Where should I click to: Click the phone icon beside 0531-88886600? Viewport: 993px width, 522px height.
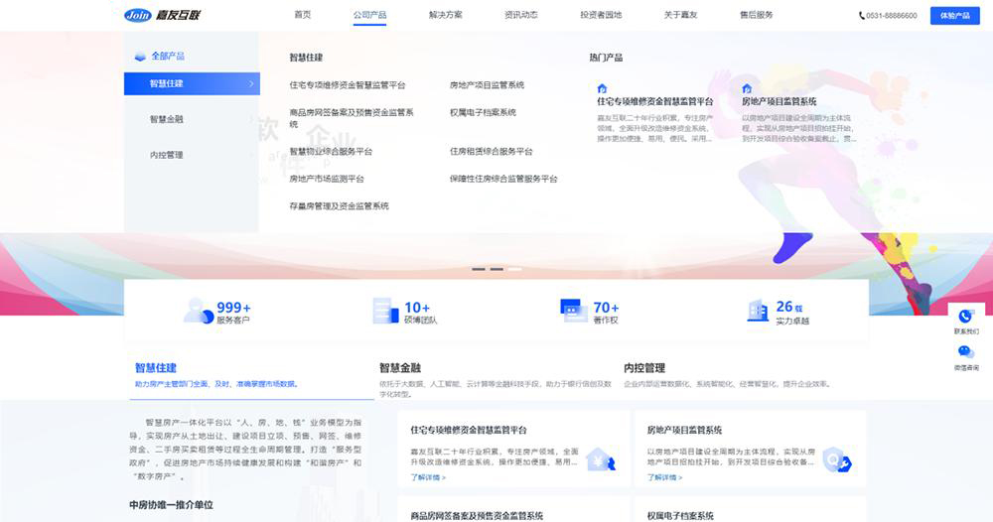[x=862, y=16]
